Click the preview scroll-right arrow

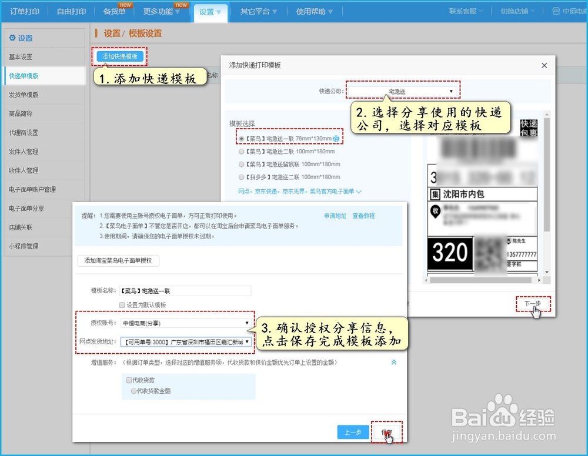point(539,280)
